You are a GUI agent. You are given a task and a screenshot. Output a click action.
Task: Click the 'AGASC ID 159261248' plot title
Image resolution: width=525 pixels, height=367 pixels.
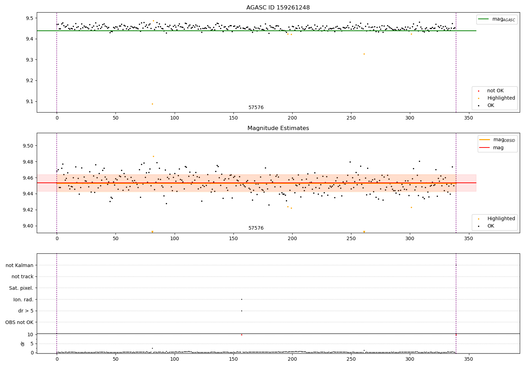[x=278, y=8]
